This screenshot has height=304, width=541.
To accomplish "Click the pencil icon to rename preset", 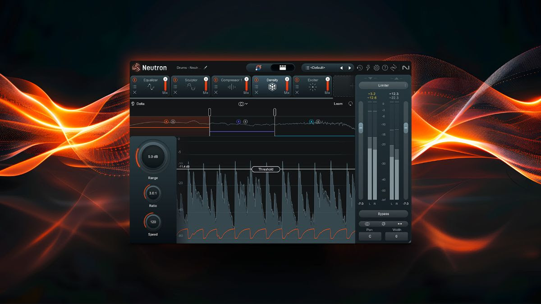I will click(206, 68).
